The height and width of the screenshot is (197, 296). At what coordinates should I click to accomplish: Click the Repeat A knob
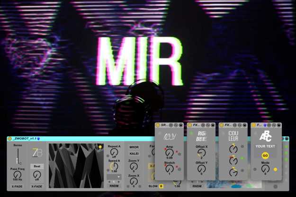coord(114,152)
